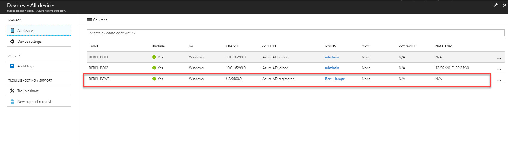Click New support request person icon
The image size is (508, 145).
(x=12, y=102)
